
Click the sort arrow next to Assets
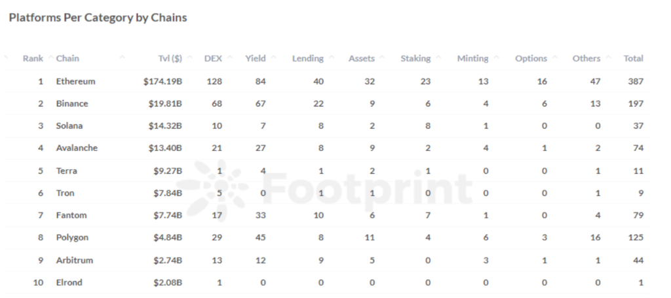click(x=381, y=58)
